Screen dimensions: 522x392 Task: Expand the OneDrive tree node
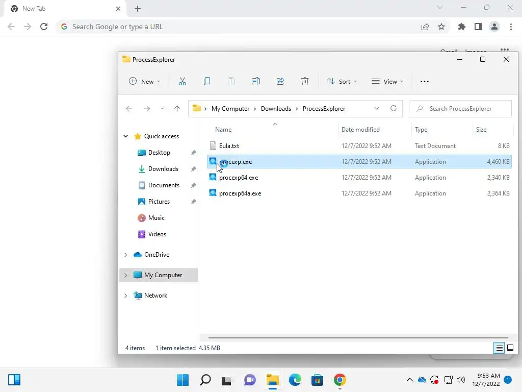click(x=125, y=255)
